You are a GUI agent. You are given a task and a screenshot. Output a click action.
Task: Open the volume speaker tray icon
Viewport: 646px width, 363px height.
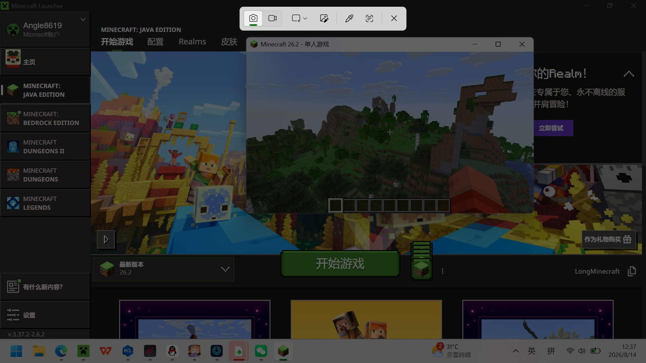pos(582,351)
